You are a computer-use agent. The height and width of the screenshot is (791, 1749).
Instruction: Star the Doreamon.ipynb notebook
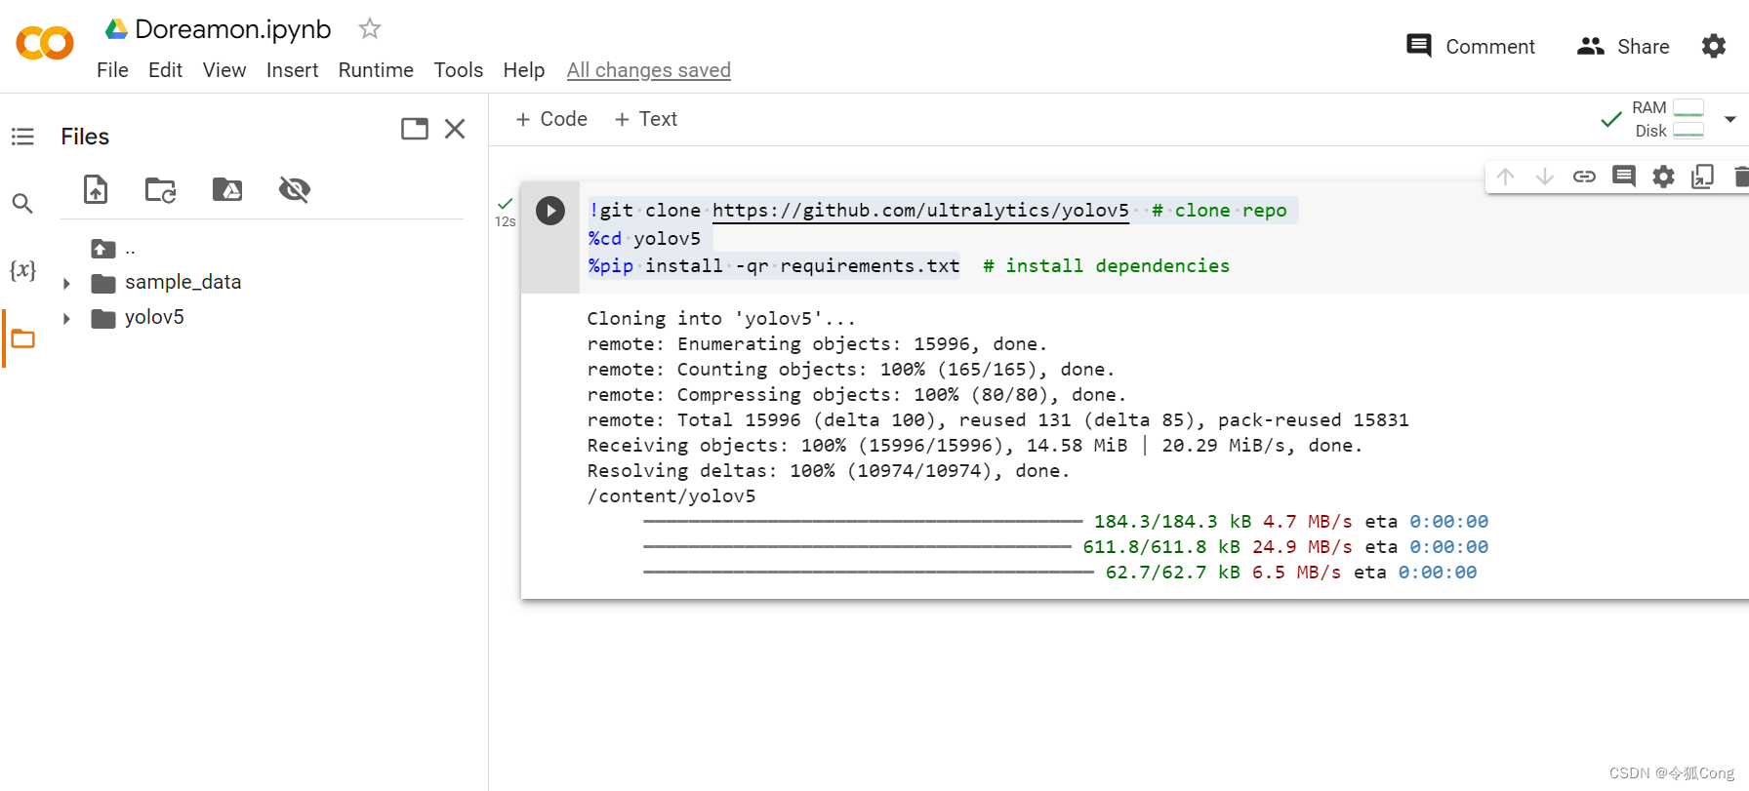point(369,28)
